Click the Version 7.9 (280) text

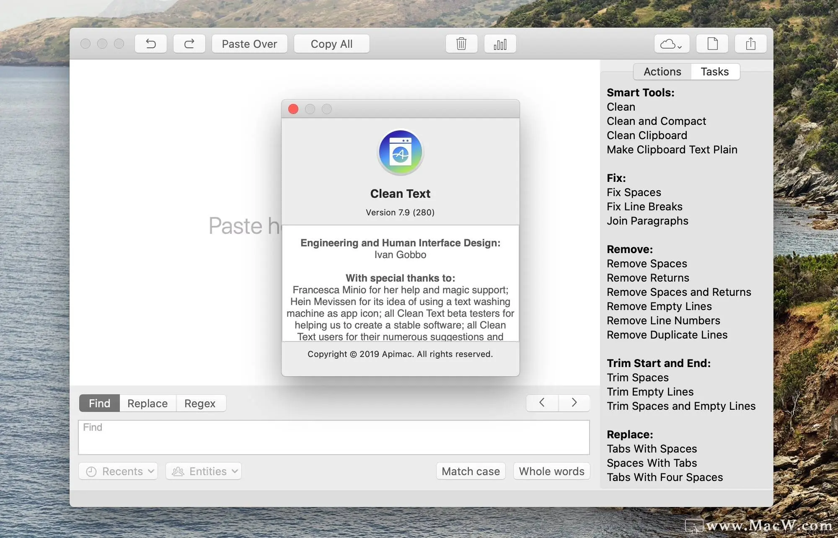400,212
